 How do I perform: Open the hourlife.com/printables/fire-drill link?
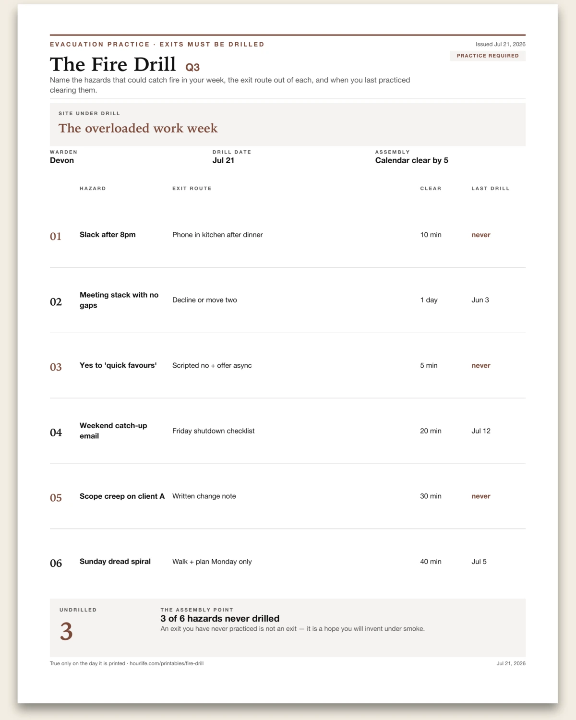point(167,663)
